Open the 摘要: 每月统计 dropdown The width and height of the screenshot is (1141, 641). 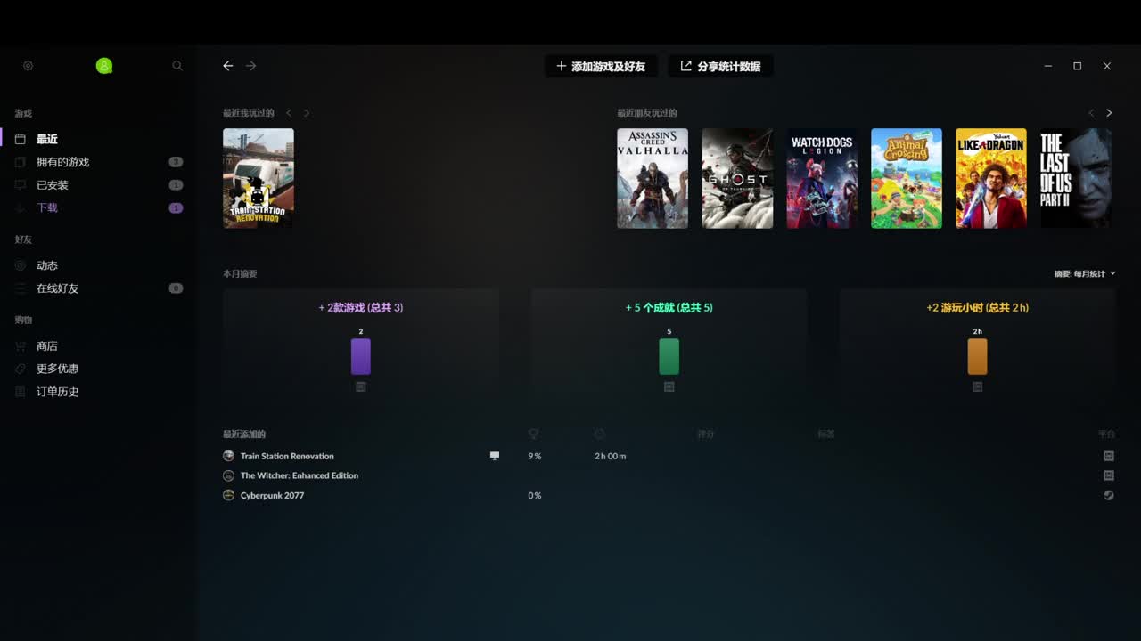point(1085,274)
